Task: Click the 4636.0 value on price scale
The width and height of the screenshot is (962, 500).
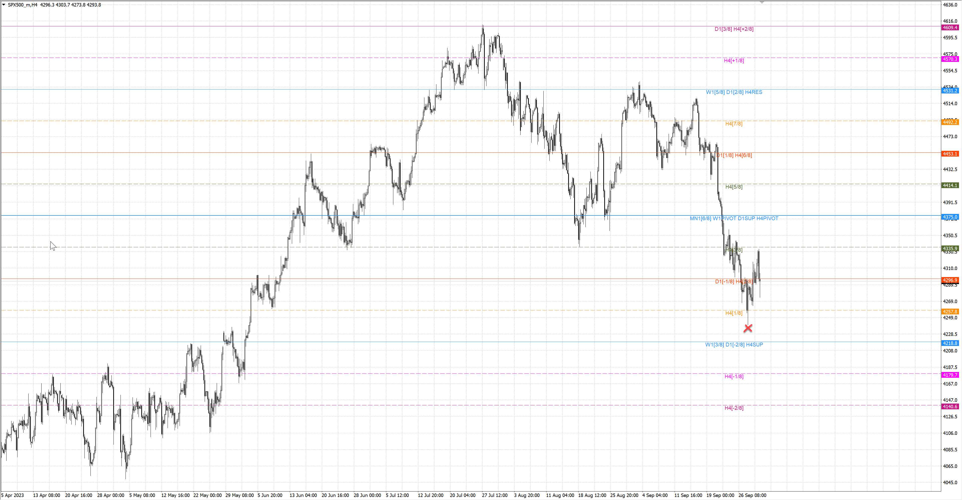Action: 950,5
